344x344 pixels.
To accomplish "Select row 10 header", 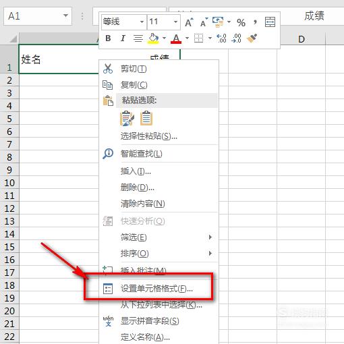I will coord(9,183).
